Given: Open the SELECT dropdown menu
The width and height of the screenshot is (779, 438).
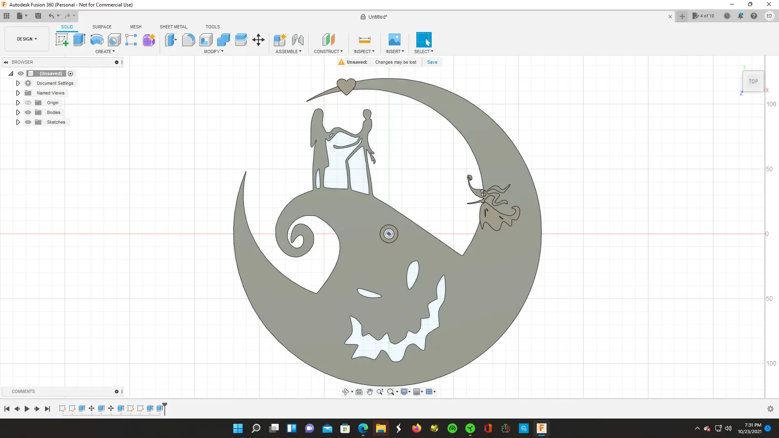Looking at the screenshot, I should tap(424, 52).
